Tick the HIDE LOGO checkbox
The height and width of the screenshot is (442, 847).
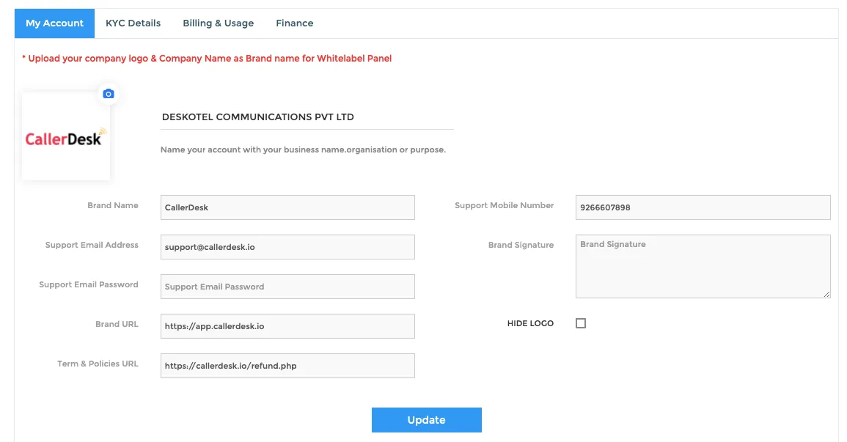tap(581, 323)
